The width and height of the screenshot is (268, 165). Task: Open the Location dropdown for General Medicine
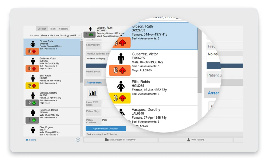(x=61, y=35)
